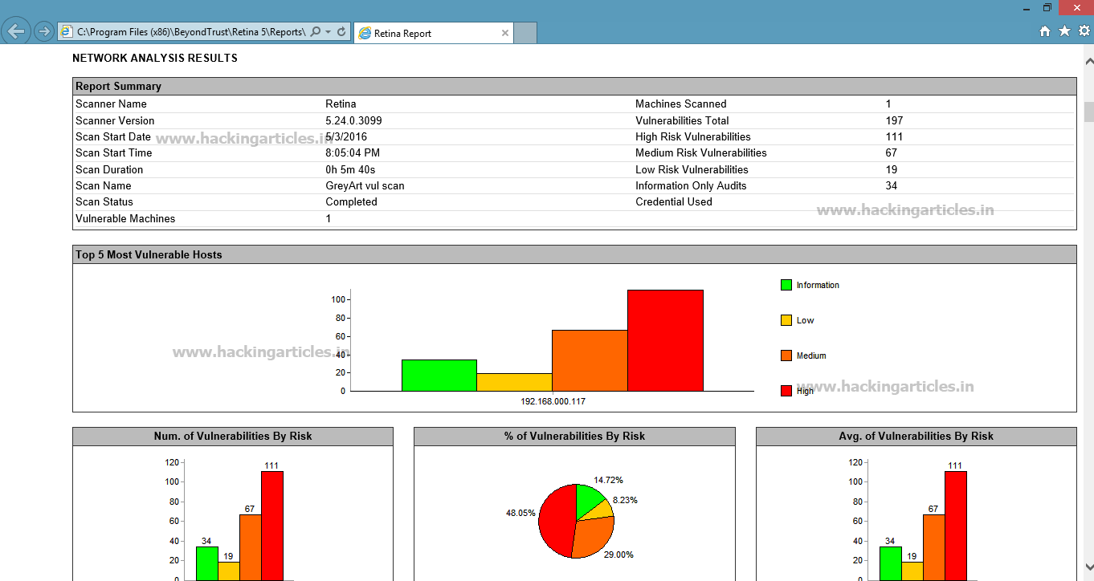This screenshot has width=1094, height=581.
Task: Click the green Information bar in Top 5 hosts chart
Action: (x=439, y=376)
